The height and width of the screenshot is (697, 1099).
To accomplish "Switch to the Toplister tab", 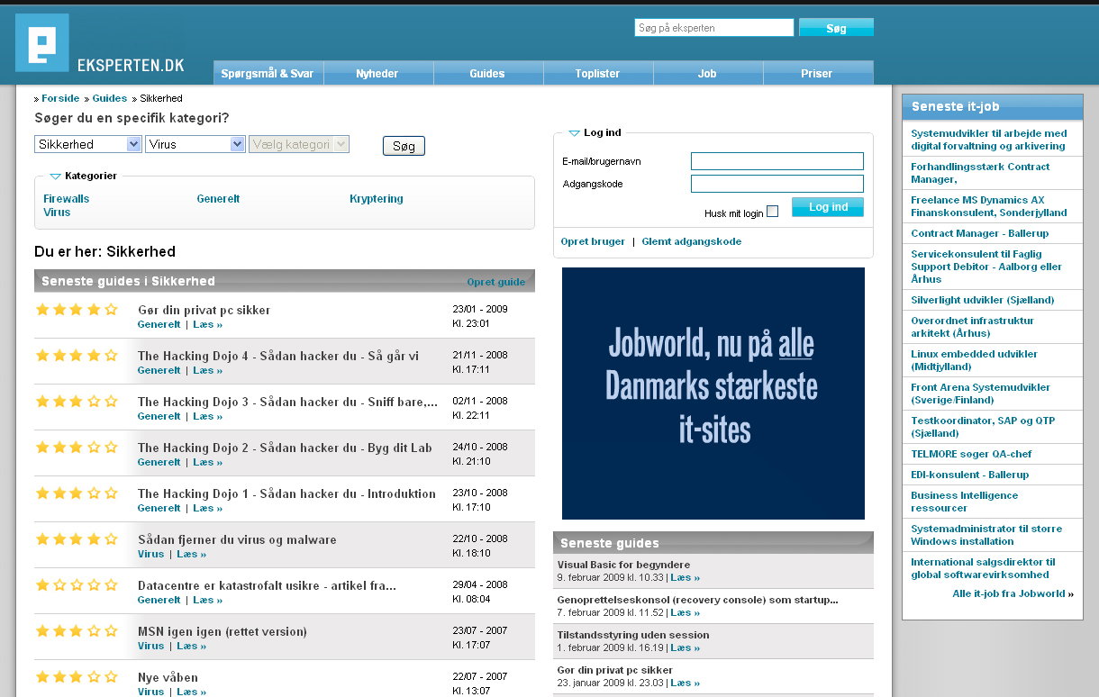I will [597, 73].
